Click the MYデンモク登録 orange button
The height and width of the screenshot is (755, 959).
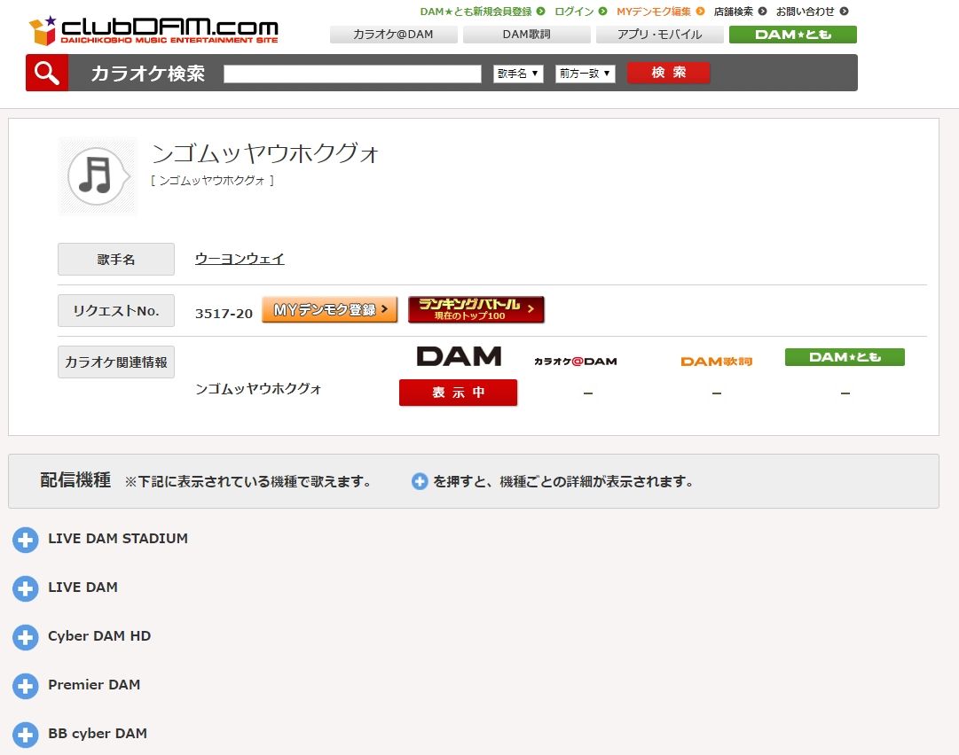(330, 309)
